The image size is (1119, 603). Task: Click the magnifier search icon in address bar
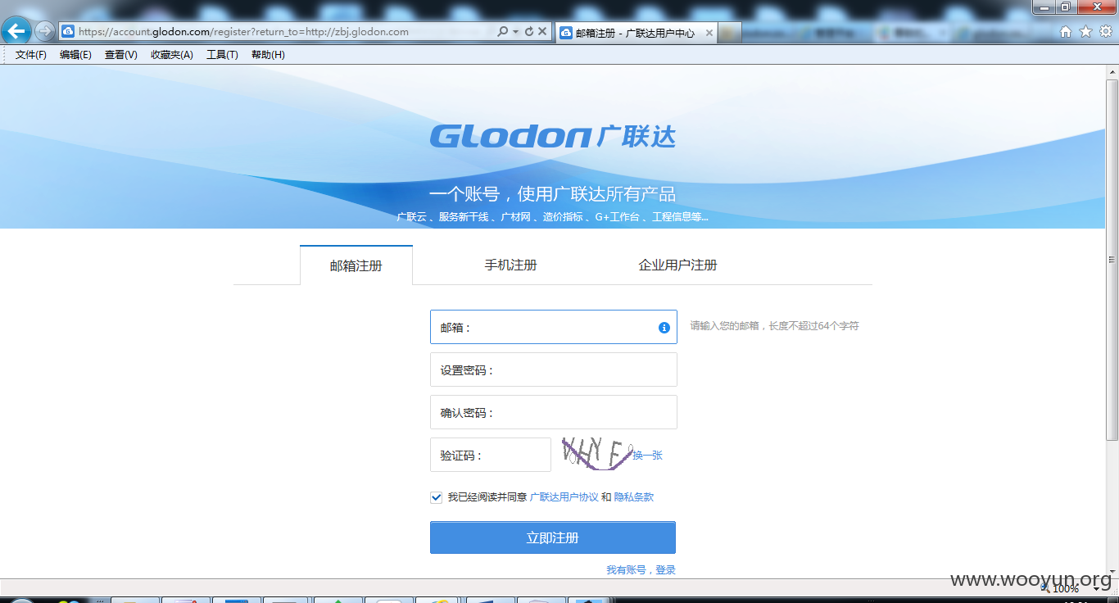(502, 31)
